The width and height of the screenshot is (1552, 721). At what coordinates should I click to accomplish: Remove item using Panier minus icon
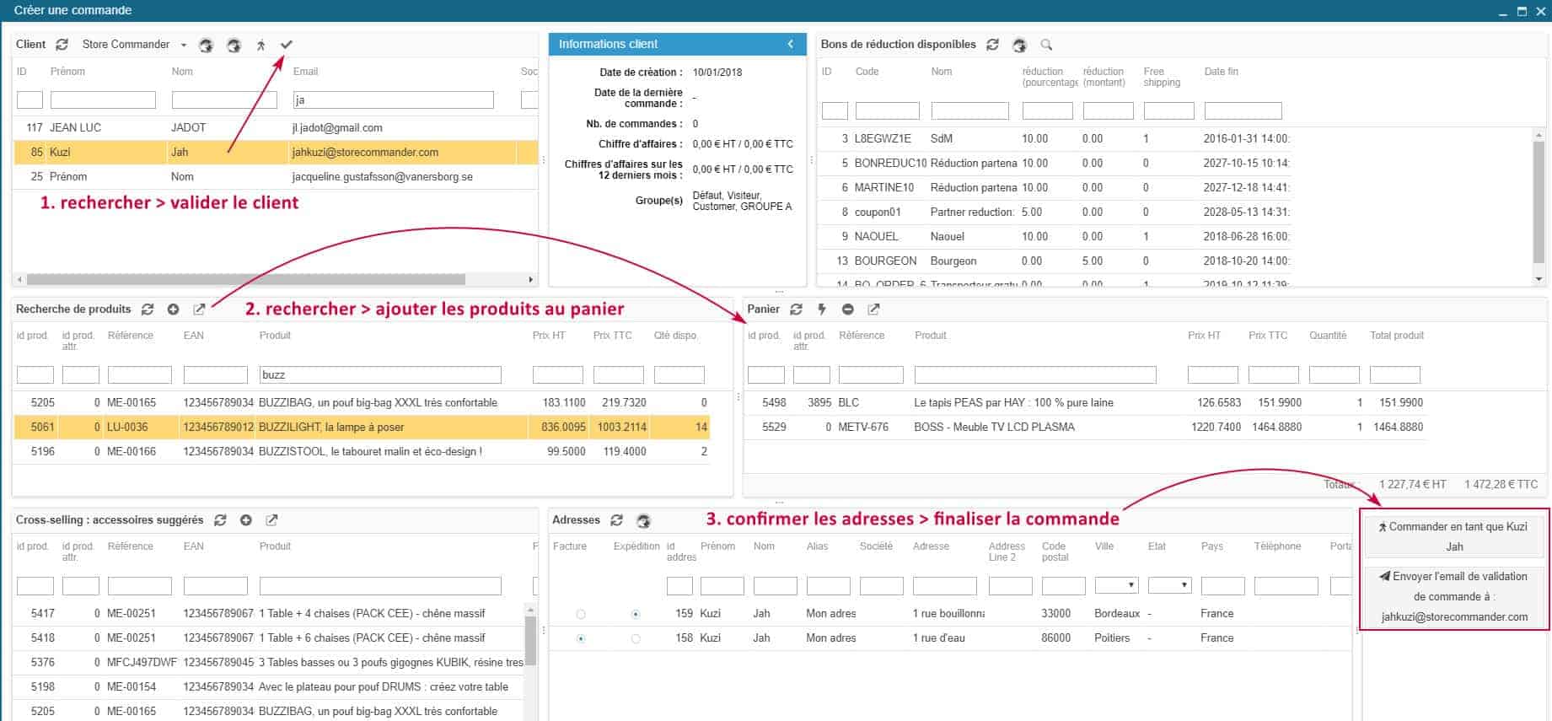(x=847, y=309)
